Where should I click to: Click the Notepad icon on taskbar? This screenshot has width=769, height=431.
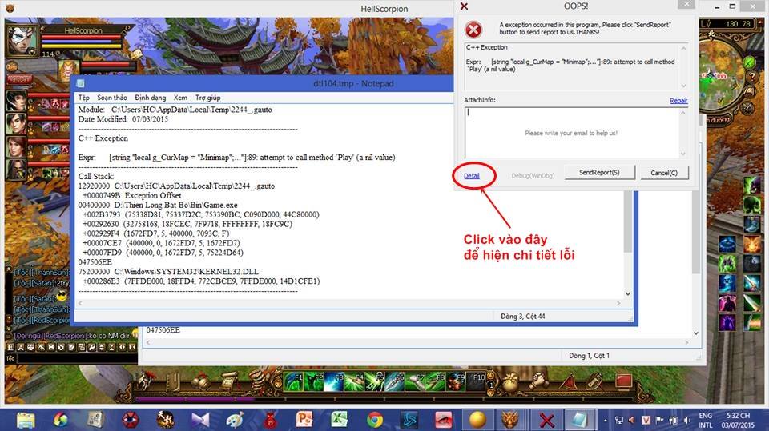coord(580,421)
